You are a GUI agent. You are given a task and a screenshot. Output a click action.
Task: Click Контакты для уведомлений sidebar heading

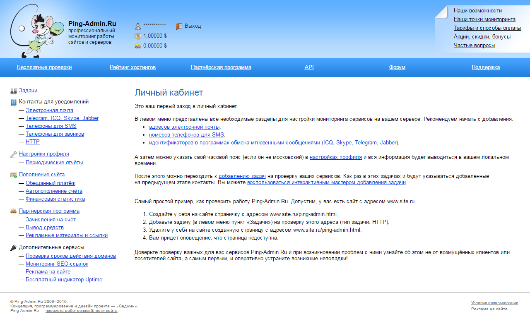point(54,102)
